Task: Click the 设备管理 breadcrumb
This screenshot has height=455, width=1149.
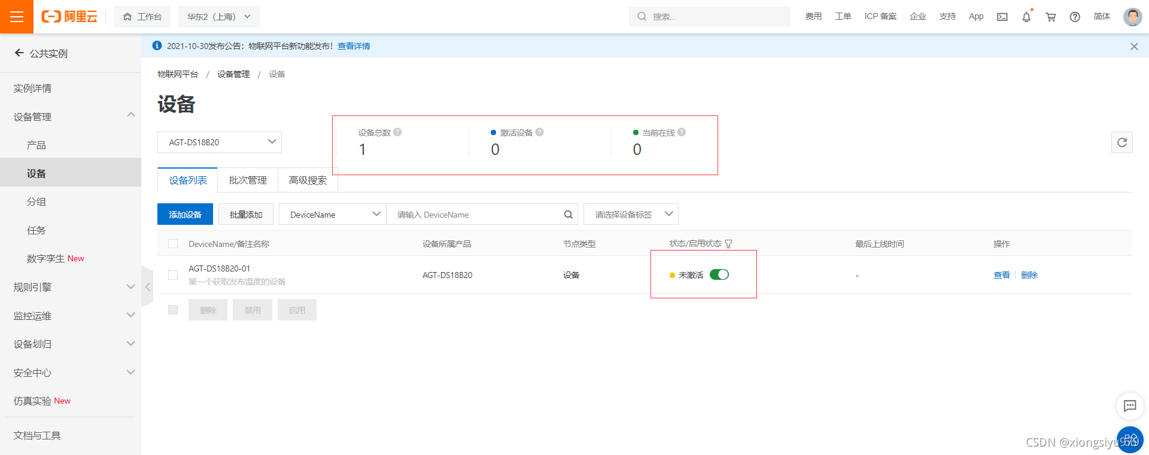Action: tap(233, 74)
